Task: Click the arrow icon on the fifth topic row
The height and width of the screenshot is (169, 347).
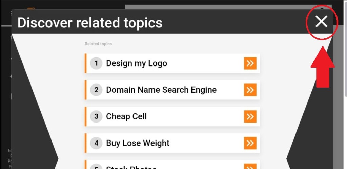Action: 250,167
